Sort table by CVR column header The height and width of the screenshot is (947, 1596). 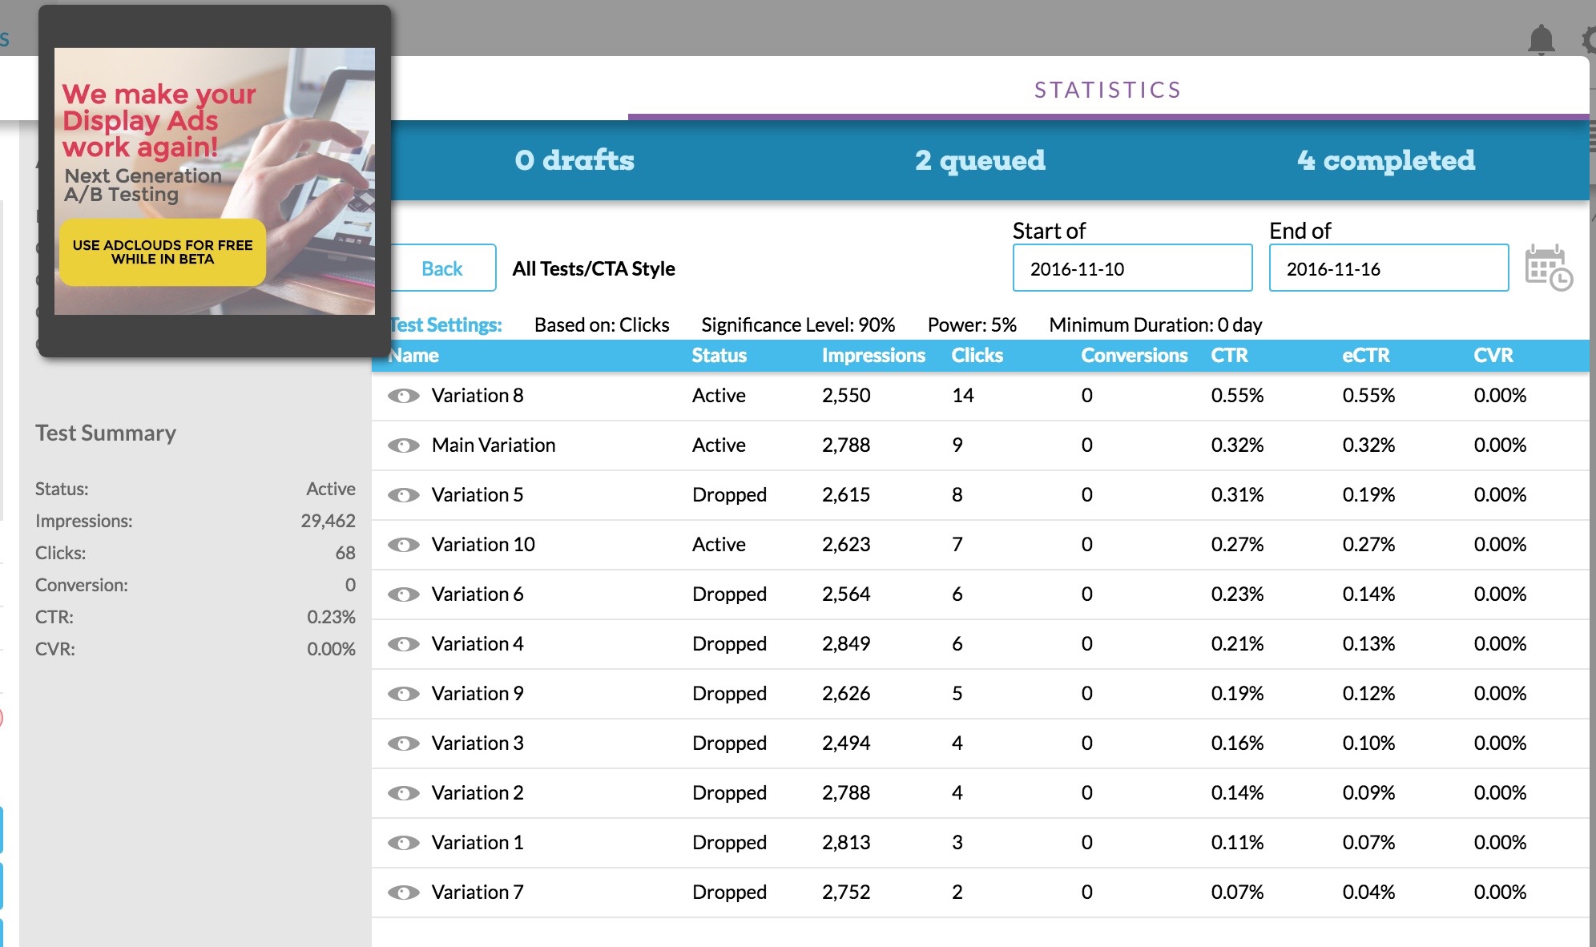[x=1493, y=356]
